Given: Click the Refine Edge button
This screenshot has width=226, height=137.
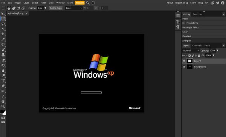Looking at the screenshot, I should [x=56, y=8].
